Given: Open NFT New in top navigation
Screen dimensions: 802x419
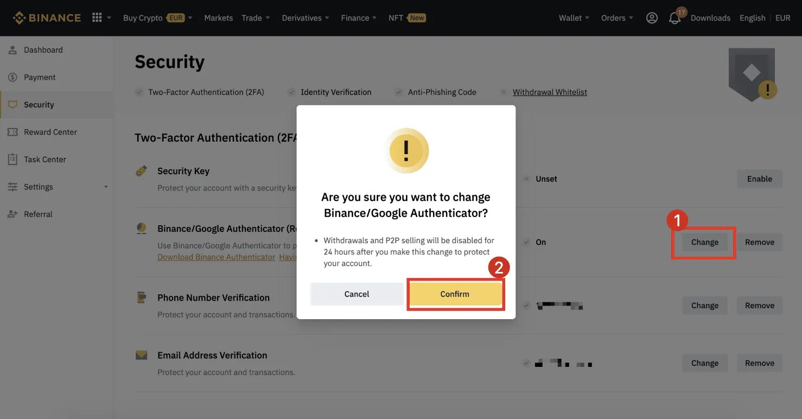Looking at the screenshot, I should tap(407, 18).
